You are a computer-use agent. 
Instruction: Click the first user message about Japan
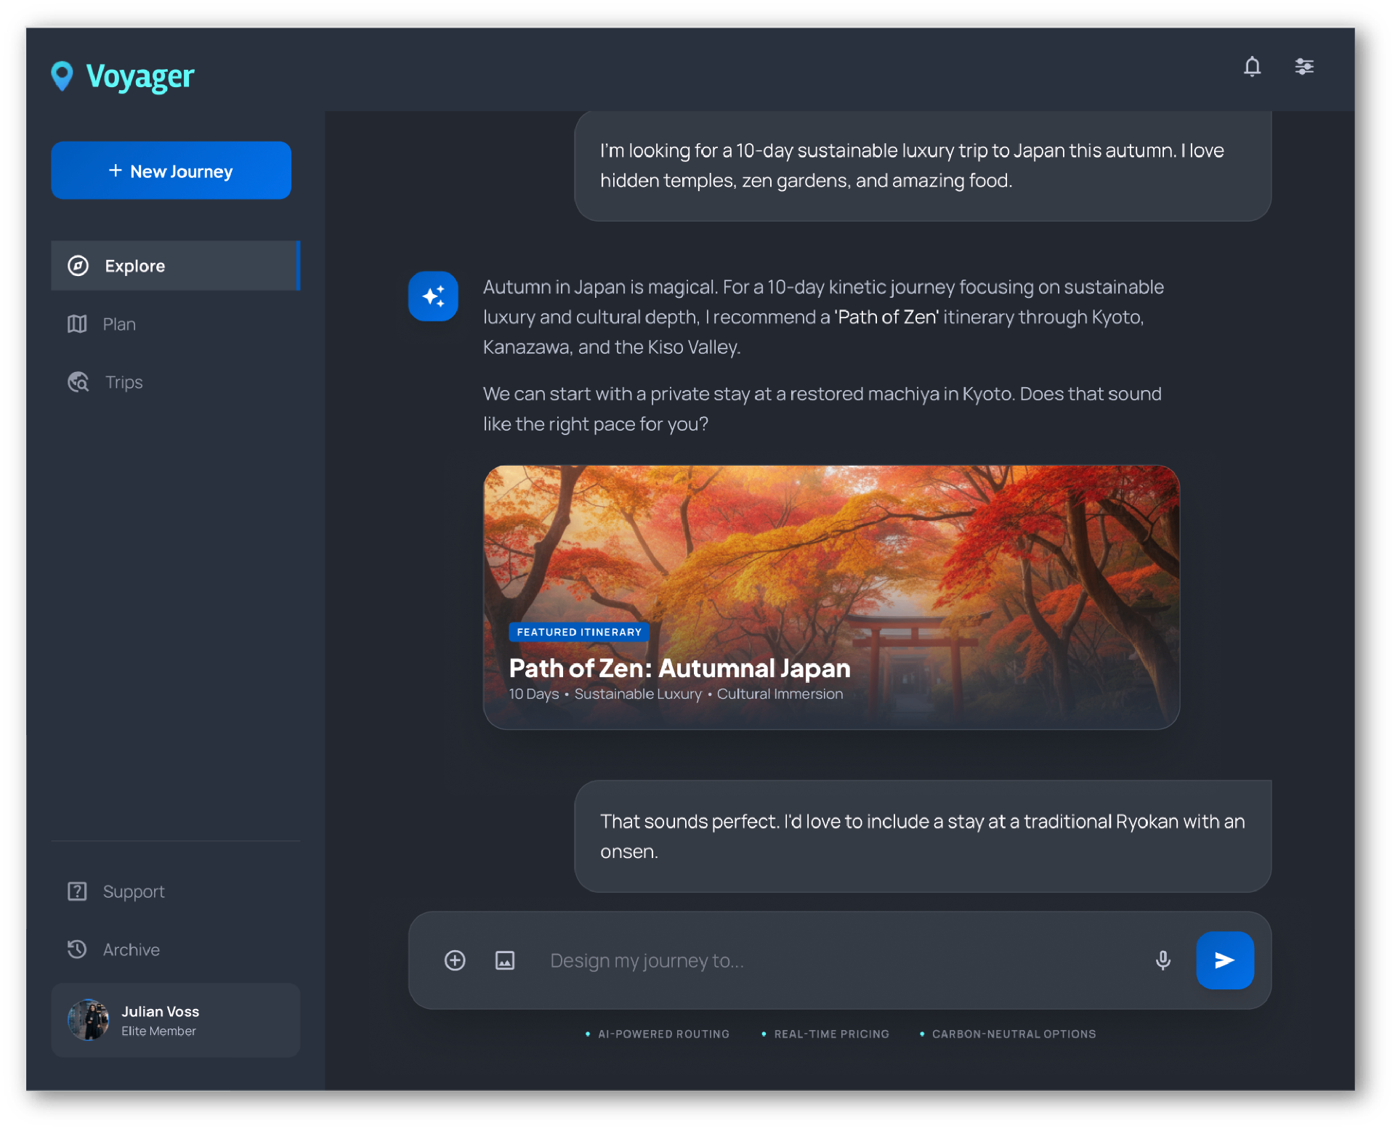pyautogui.click(x=923, y=166)
